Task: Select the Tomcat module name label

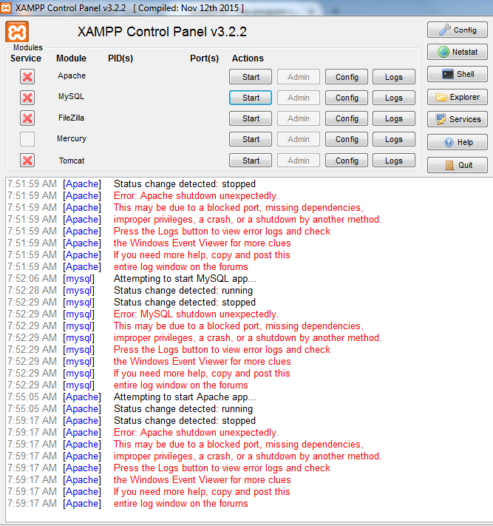Action: (72, 161)
